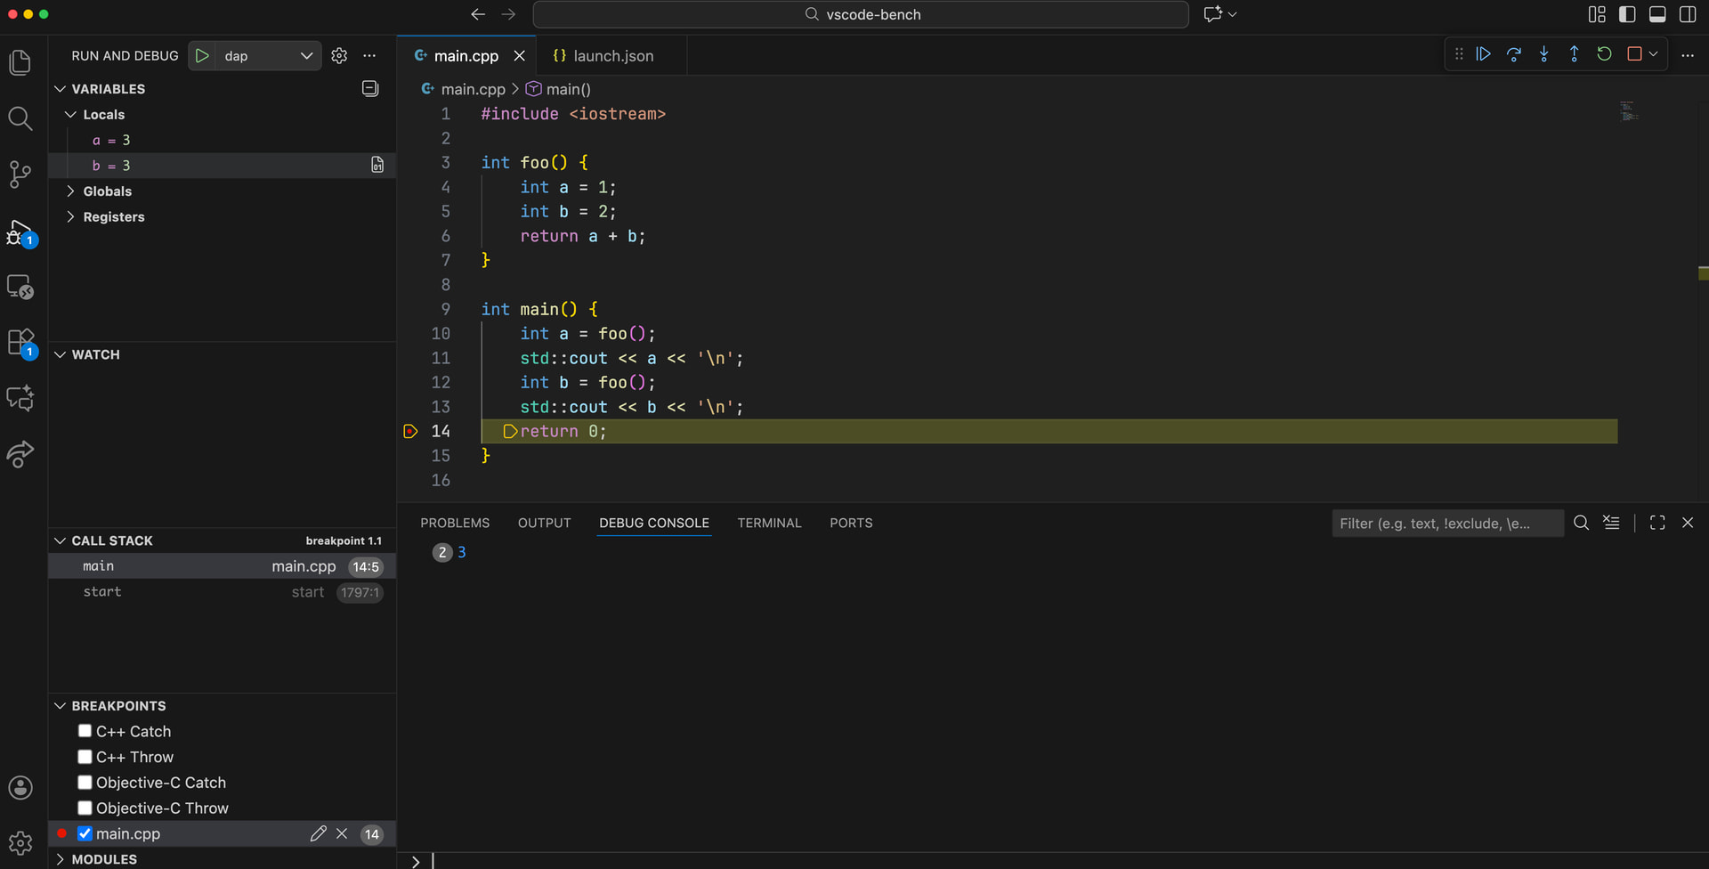Click the Step Out debug button
This screenshot has width=1709, height=869.
coord(1574,54)
